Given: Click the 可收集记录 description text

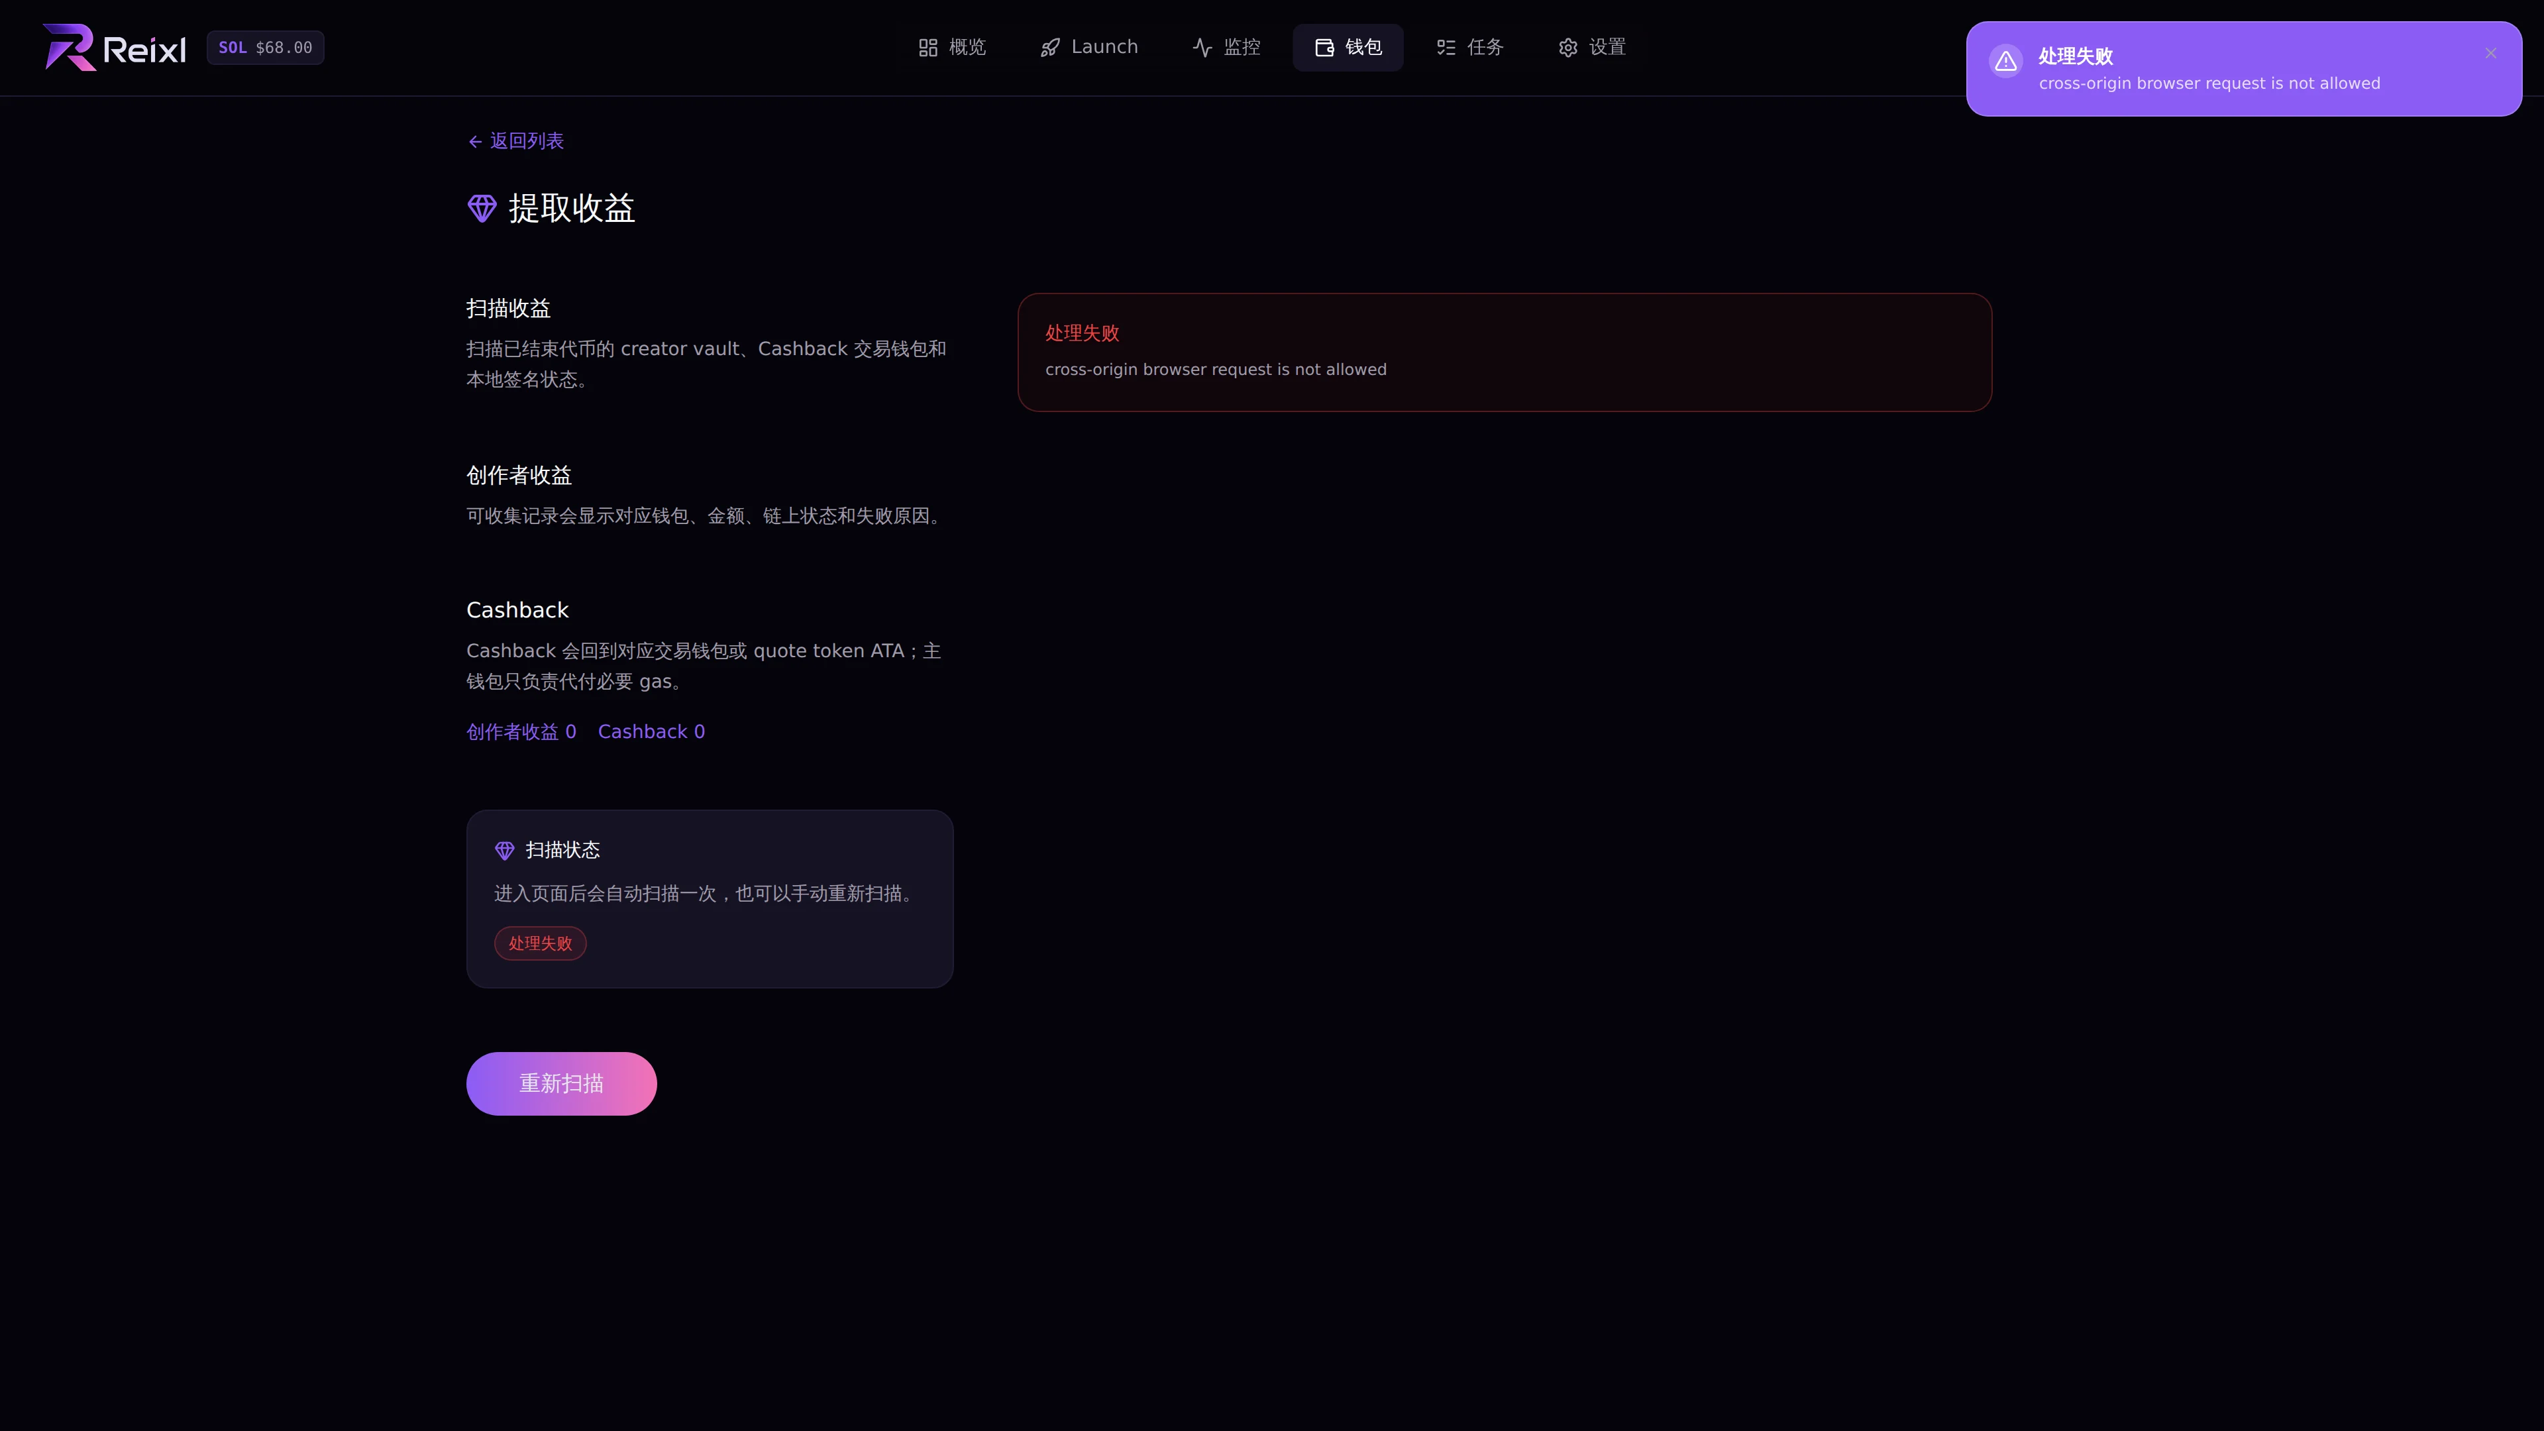Looking at the screenshot, I should point(706,517).
